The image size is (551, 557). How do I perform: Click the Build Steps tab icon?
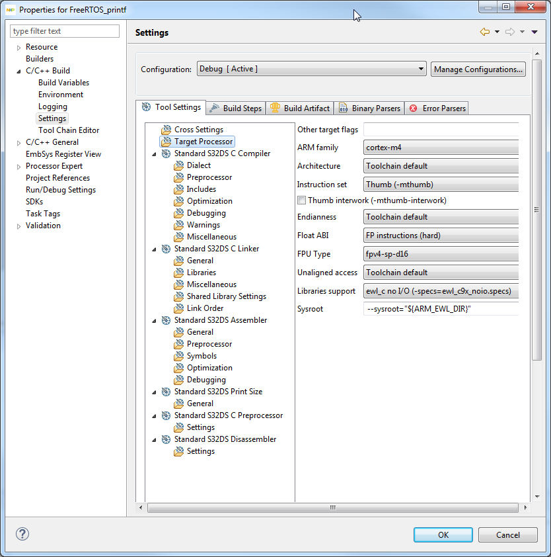point(214,108)
